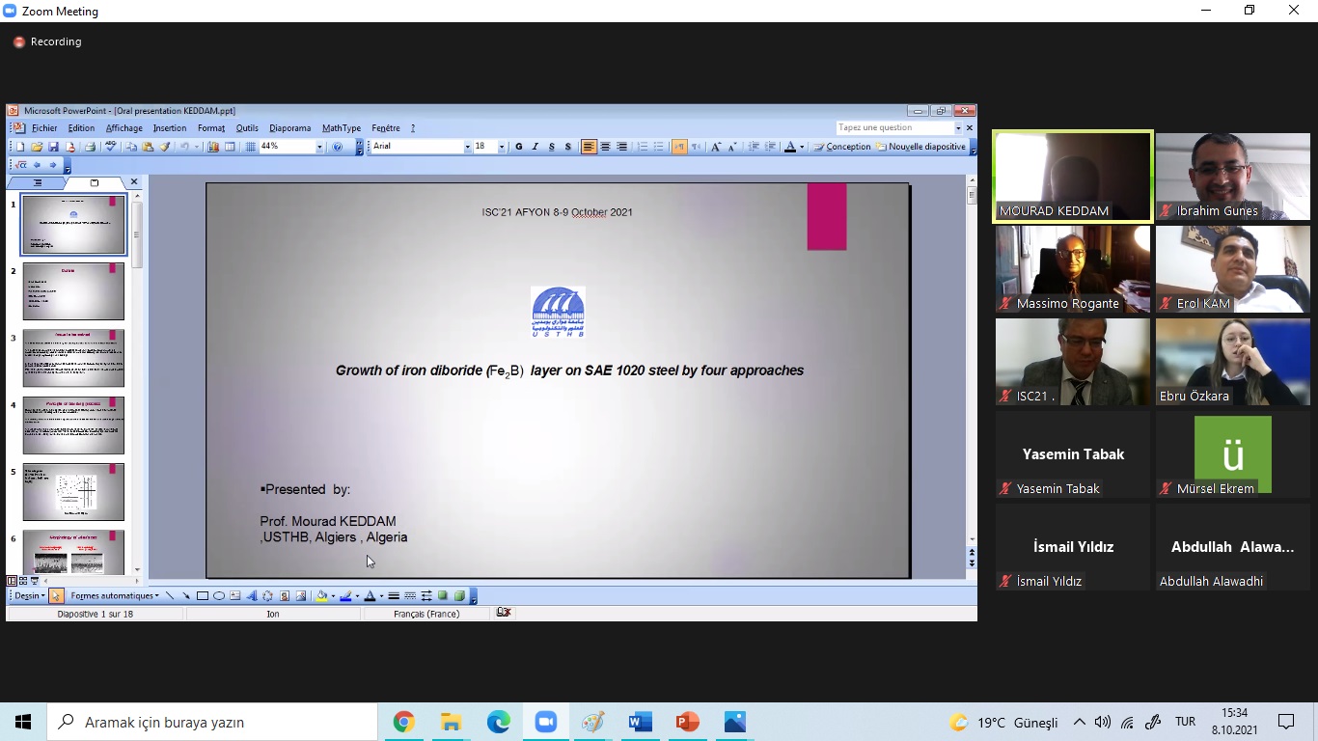
Task: Open the Diaporama menu
Action: pos(289,127)
